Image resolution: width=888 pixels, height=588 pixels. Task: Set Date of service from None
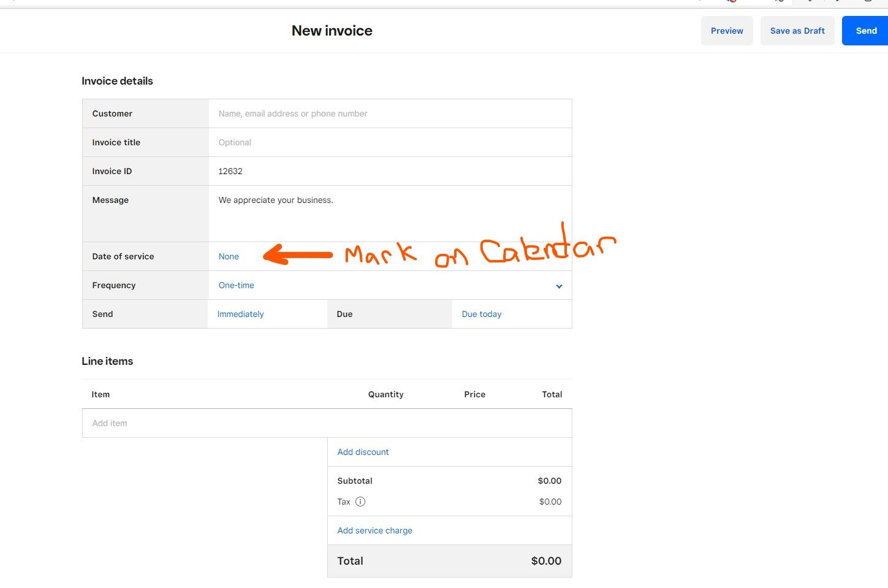coord(229,256)
